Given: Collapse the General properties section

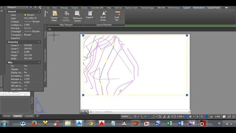Looking at the screenshot, I should pyautogui.click(x=39, y=11).
